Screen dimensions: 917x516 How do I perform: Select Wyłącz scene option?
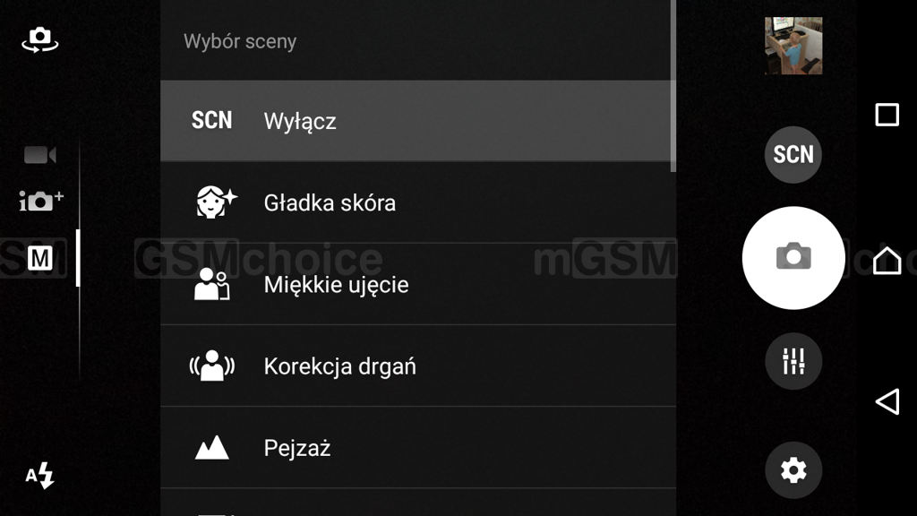[x=418, y=121]
